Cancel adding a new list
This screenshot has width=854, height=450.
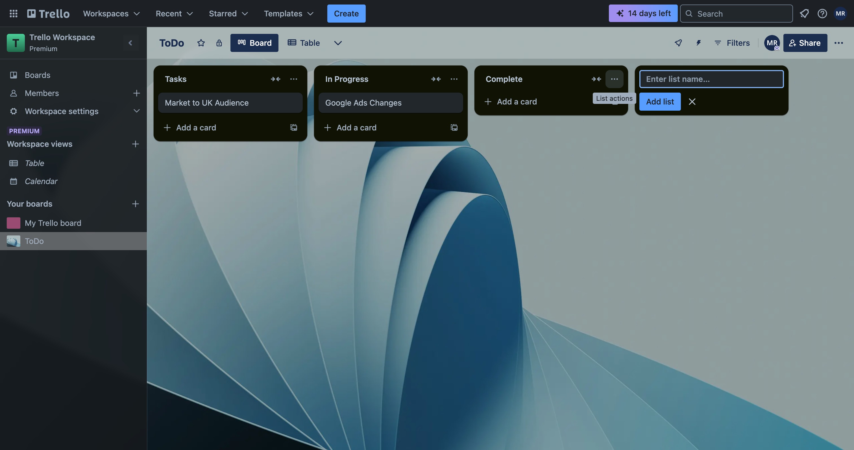pos(692,101)
